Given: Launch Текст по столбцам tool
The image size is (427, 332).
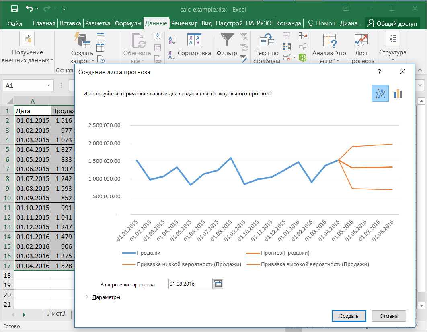Looking at the screenshot, I should 267,40.
